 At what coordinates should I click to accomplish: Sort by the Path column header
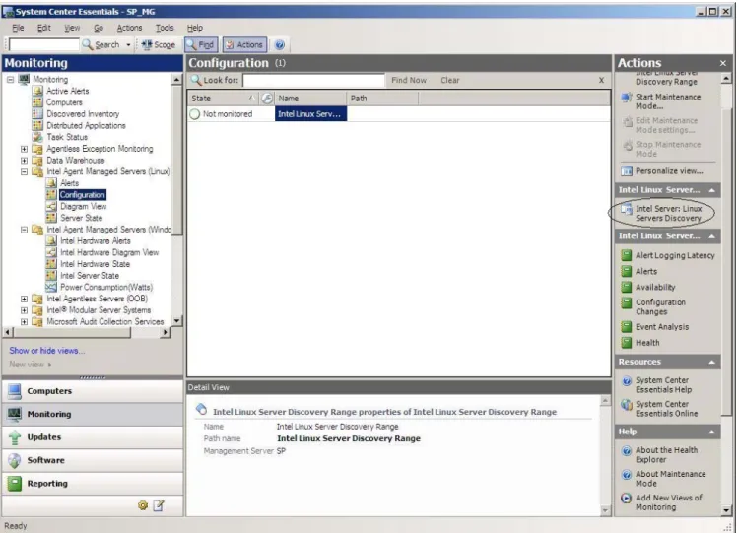pos(382,98)
